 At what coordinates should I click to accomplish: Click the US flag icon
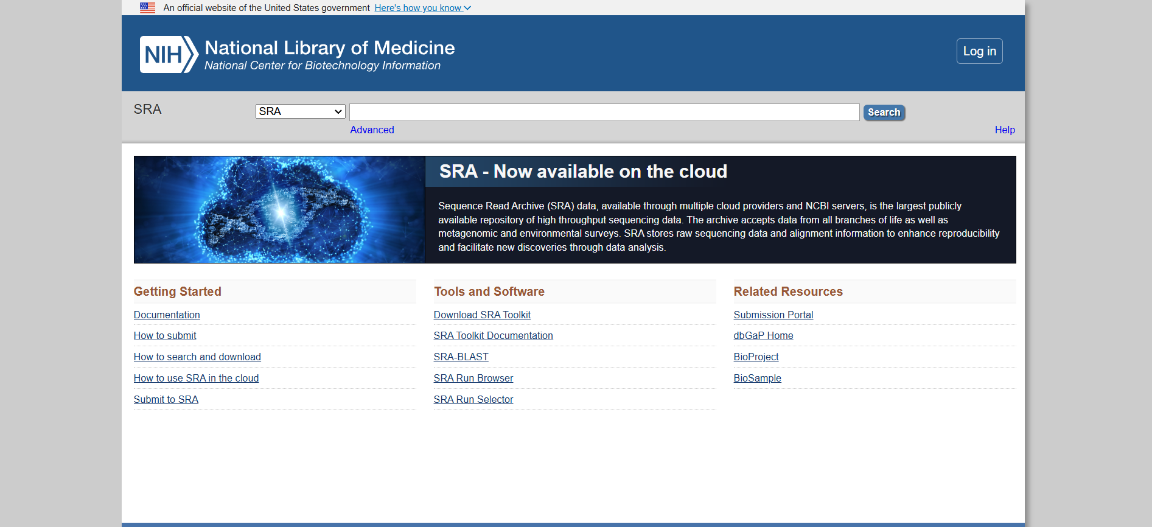pyautogui.click(x=147, y=8)
